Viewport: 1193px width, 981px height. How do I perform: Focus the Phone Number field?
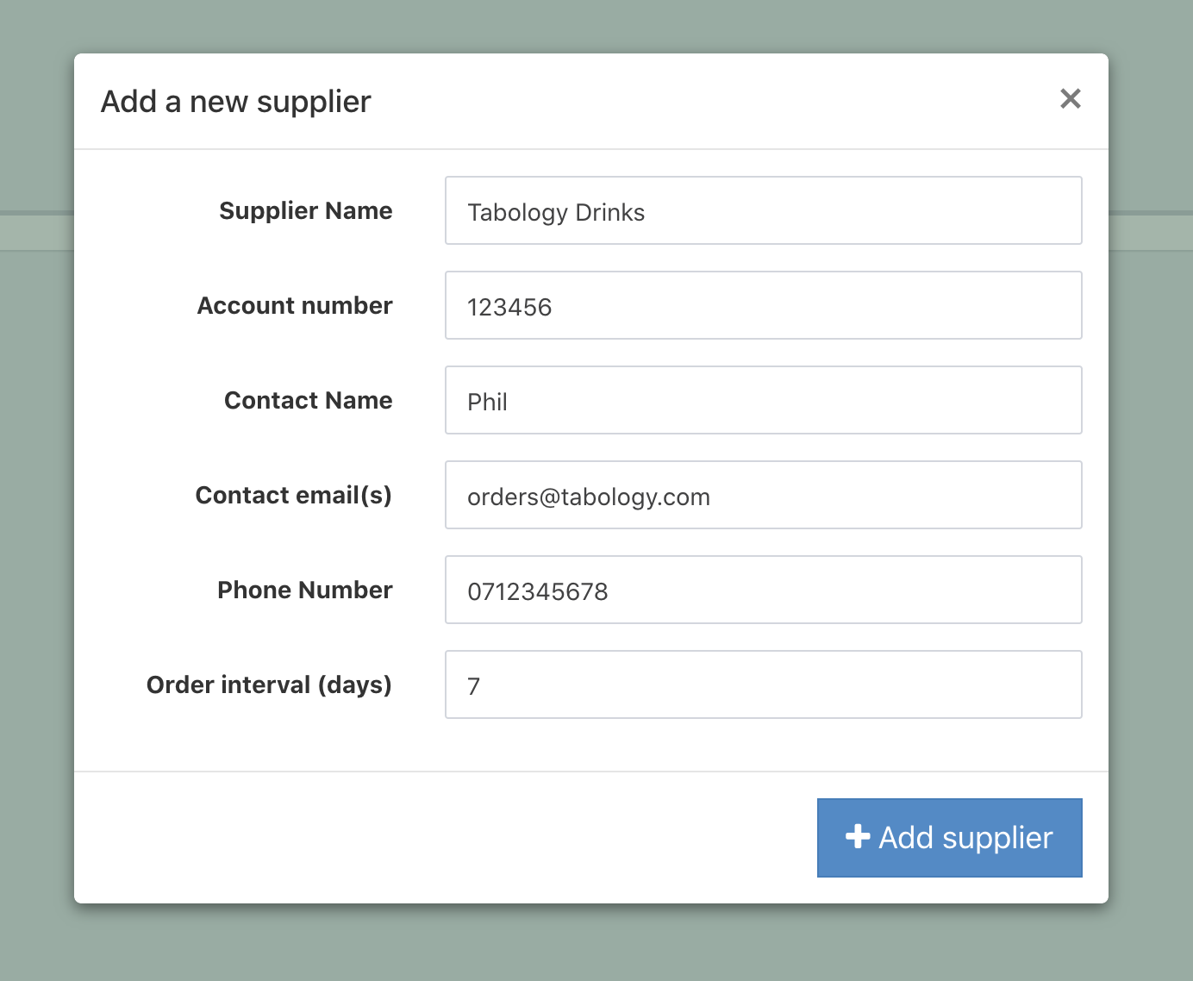click(x=763, y=590)
